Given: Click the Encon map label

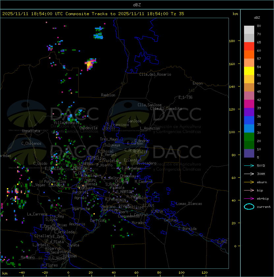Looking at the screenshot, I should (198, 83).
